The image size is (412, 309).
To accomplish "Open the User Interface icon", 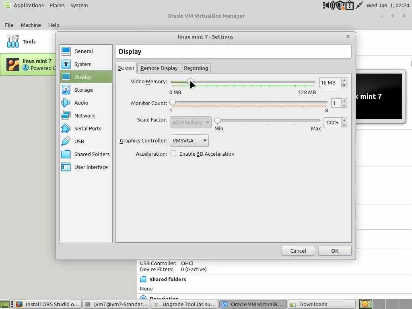I will (x=66, y=167).
